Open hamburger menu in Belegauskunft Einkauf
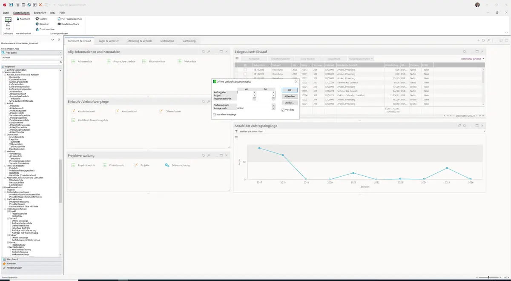The height and width of the screenshot is (281, 511). pos(237,59)
